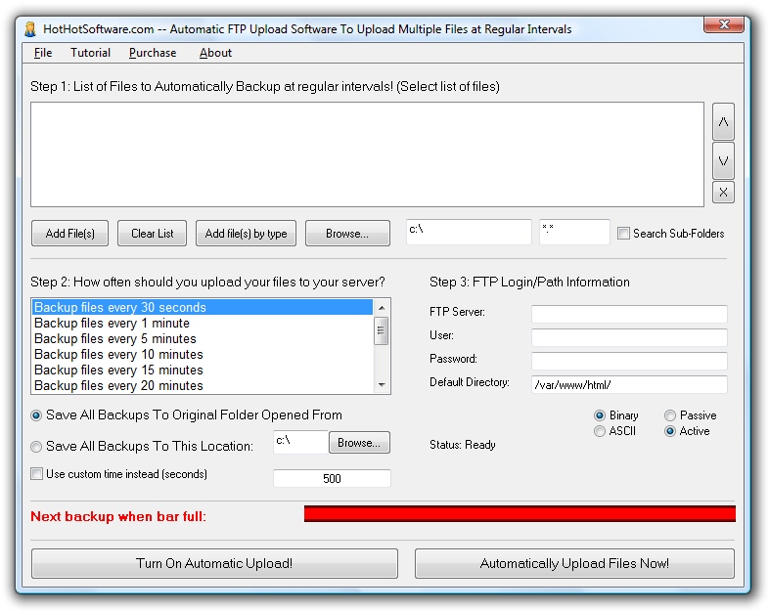Select Backup files every 5 minutes
The width and height of the screenshot is (769, 611).
coord(203,338)
